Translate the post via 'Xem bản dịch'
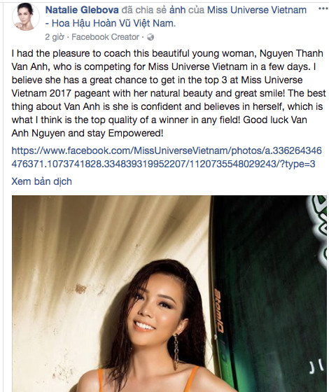 pos(41,181)
